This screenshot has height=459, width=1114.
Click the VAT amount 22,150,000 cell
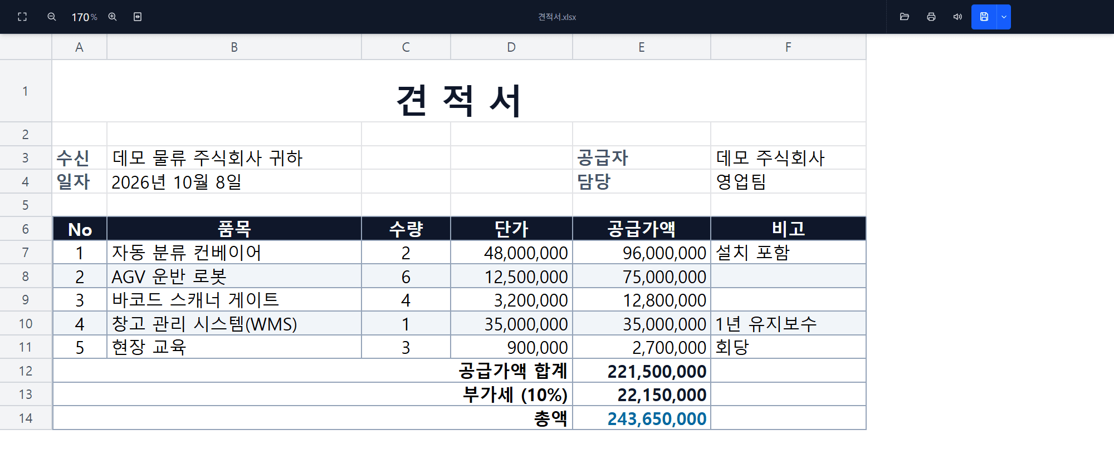pyautogui.click(x=642, y=394)
